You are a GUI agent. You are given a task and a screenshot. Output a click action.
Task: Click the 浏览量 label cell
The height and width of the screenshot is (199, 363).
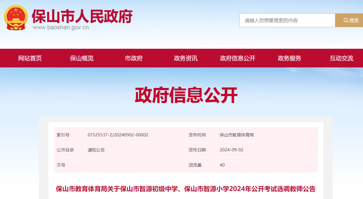pyautogui.click(x=201, y=165)
